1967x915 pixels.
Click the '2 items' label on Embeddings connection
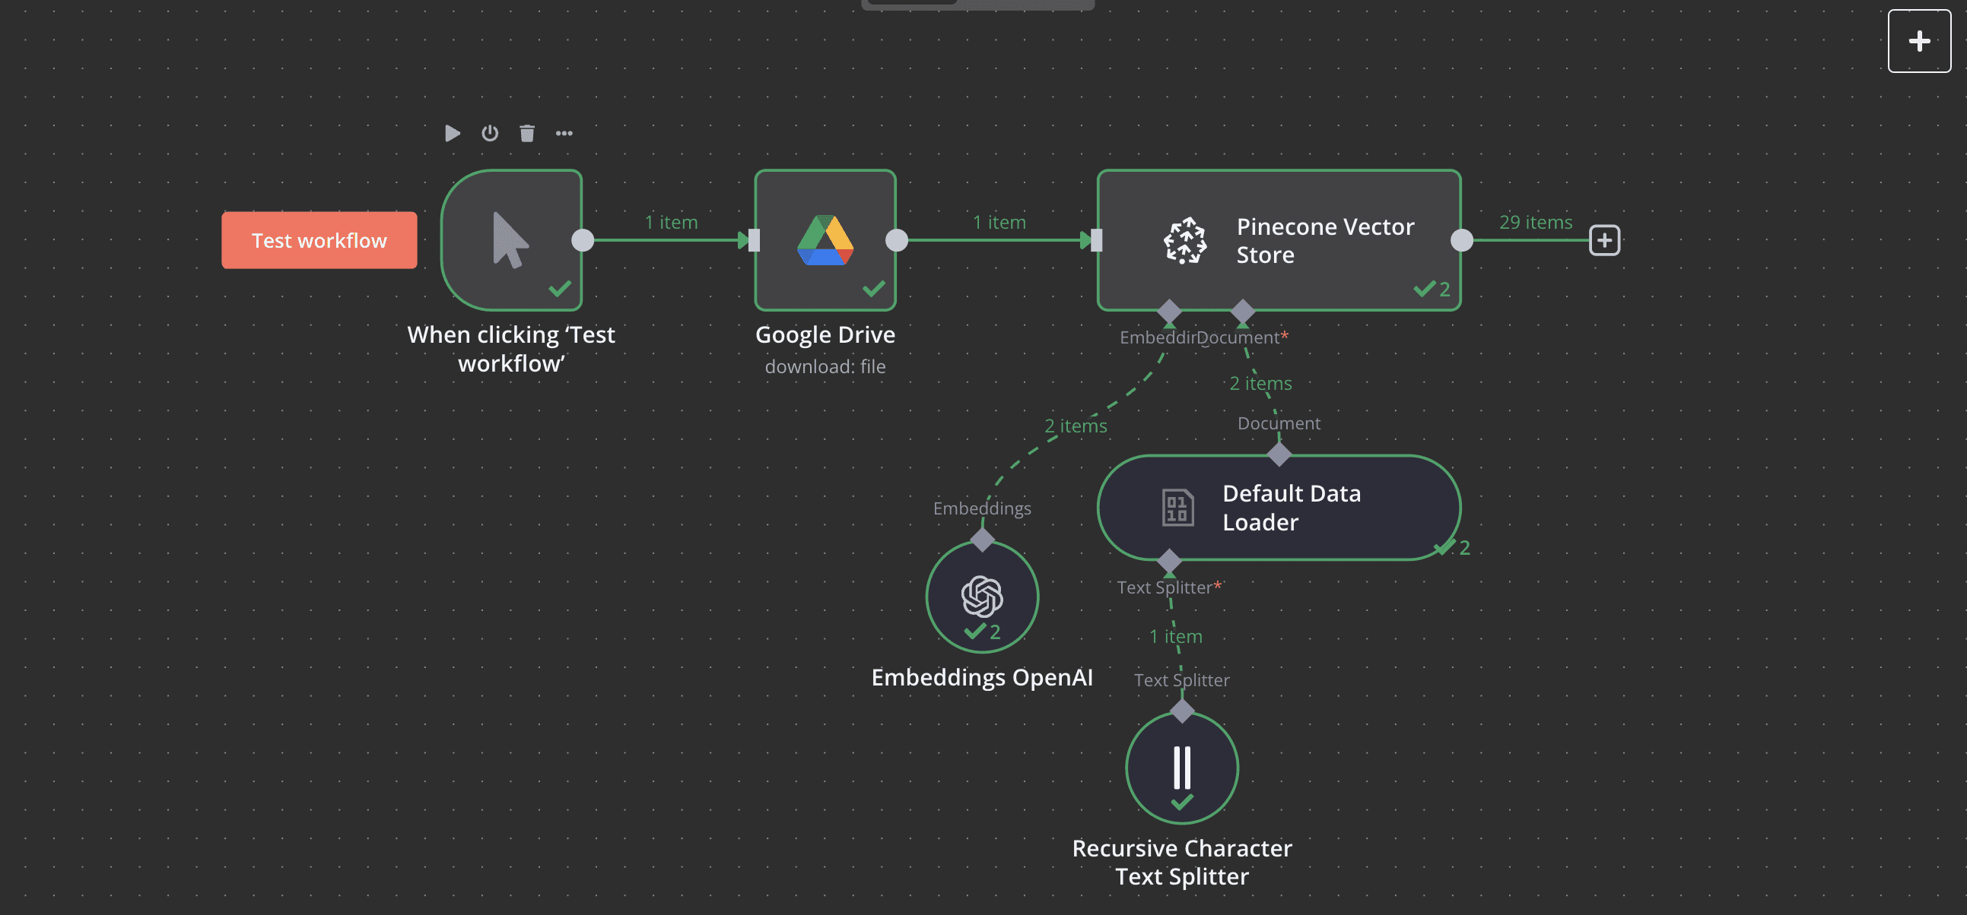(1075, 426)
